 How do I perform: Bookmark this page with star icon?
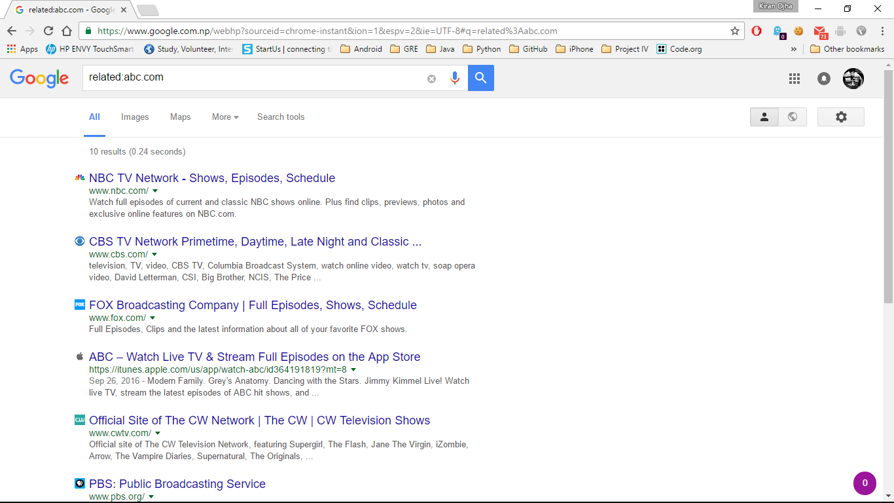coord(735,31)
